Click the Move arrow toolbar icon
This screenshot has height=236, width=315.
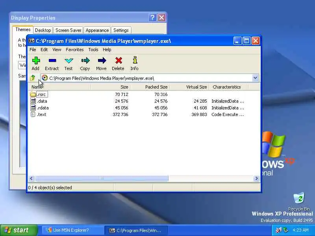pyautogui.click(x=102, y=61)
